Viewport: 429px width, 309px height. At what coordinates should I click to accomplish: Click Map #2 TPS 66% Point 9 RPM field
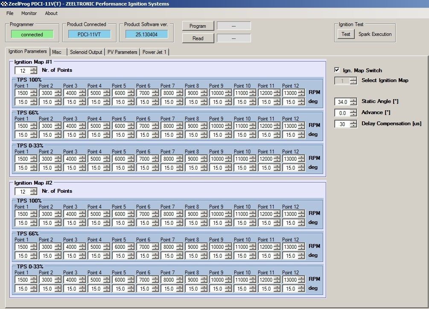218,247
